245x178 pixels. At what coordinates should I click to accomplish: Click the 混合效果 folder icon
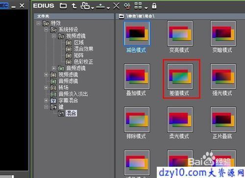[69, 49]
